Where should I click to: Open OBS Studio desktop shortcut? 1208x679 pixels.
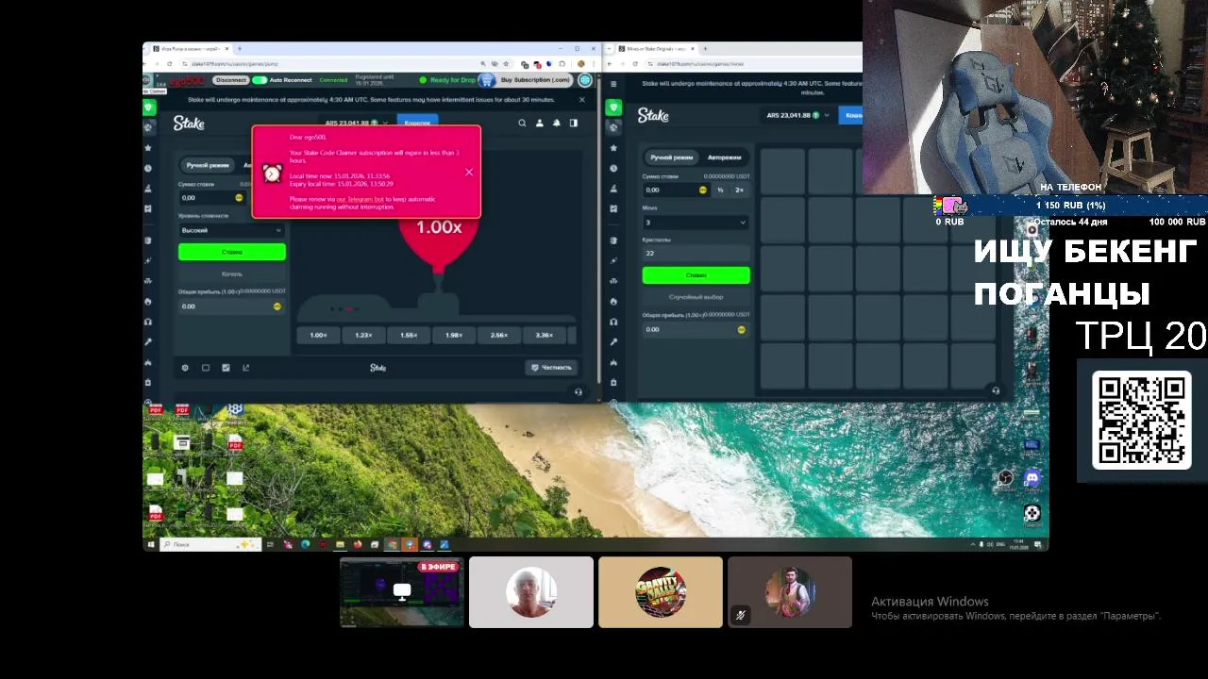coord(1006,478)
